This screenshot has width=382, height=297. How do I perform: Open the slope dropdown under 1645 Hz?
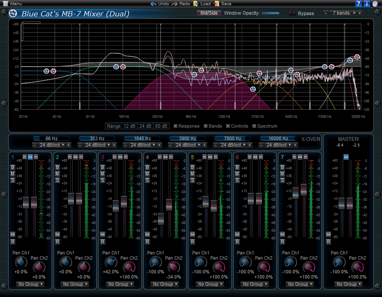(x=142, y=145)
